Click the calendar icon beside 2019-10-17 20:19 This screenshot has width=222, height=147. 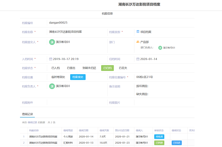(51, 59)
